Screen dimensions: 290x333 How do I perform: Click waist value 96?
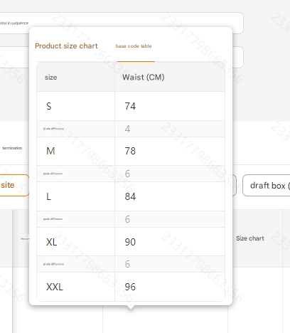pyautogui.click(x=130, y=287)
